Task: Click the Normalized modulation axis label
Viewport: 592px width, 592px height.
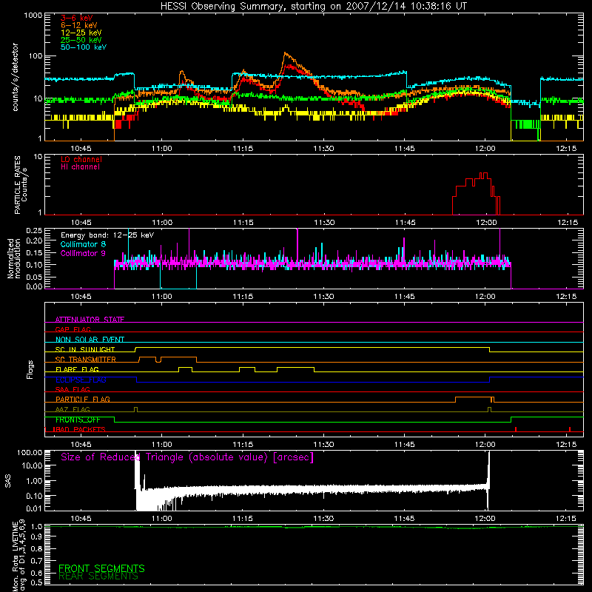Action: click(13, 258)
